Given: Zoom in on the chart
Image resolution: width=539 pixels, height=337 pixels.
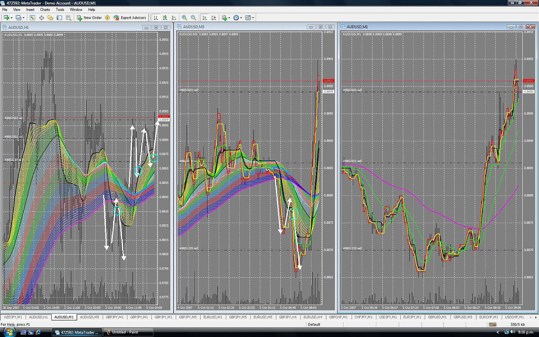Looking at the screenshot, I should click(184, 18).
